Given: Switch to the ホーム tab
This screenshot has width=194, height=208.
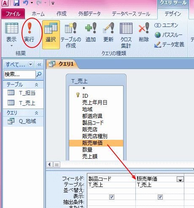Looking at the screenshot, I should point(38,14).
